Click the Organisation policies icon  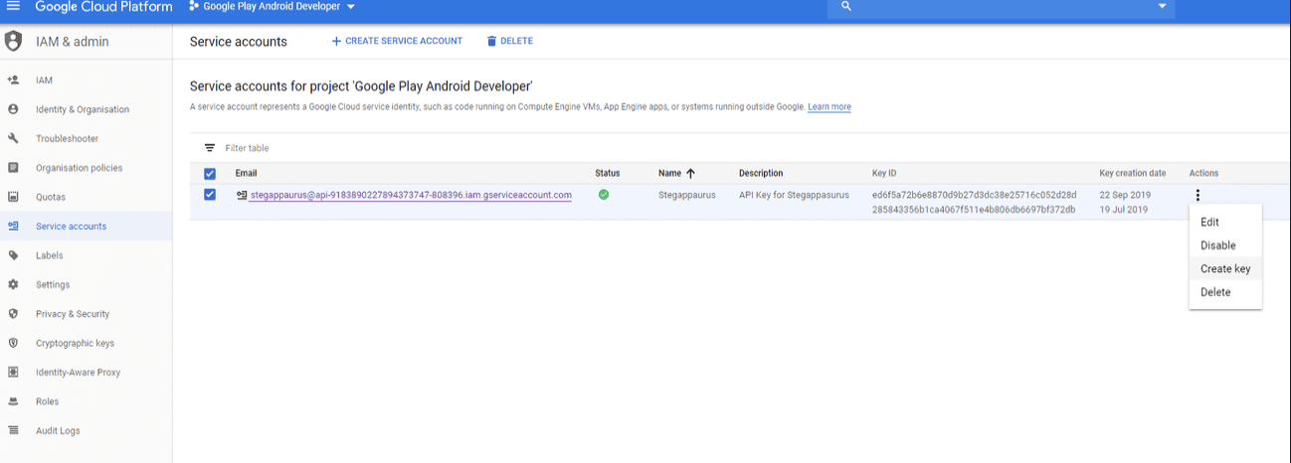13,168
